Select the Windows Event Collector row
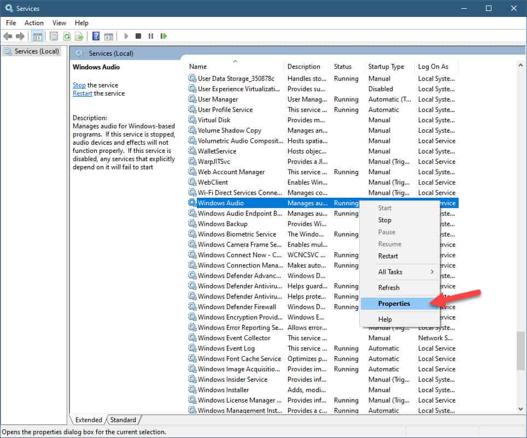Screen dimensions: 527x438 click(323, 338)
